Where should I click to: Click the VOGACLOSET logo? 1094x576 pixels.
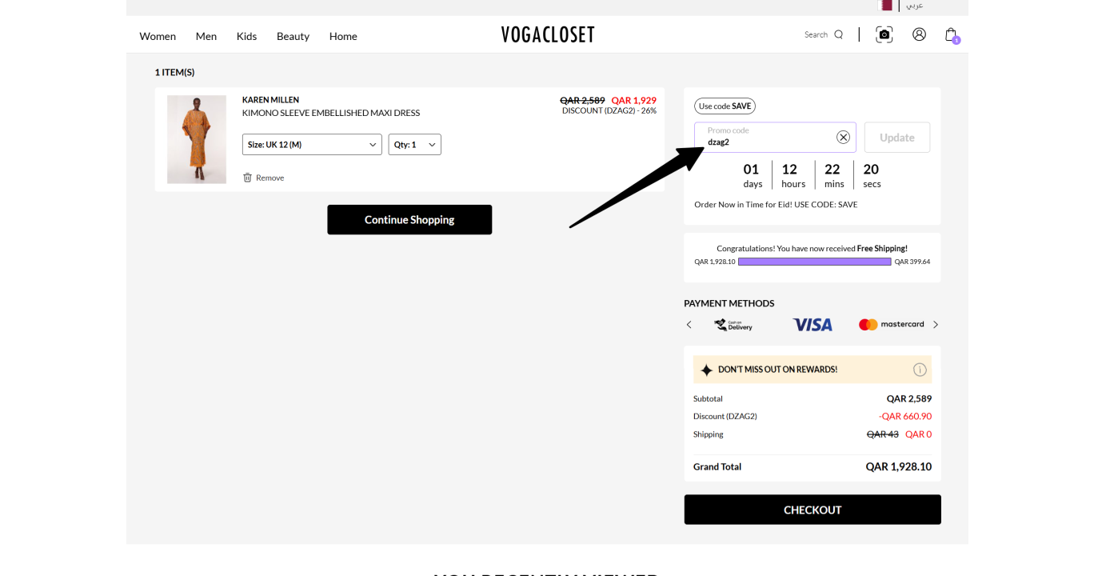pyautogui.click(x=548, y=34)
